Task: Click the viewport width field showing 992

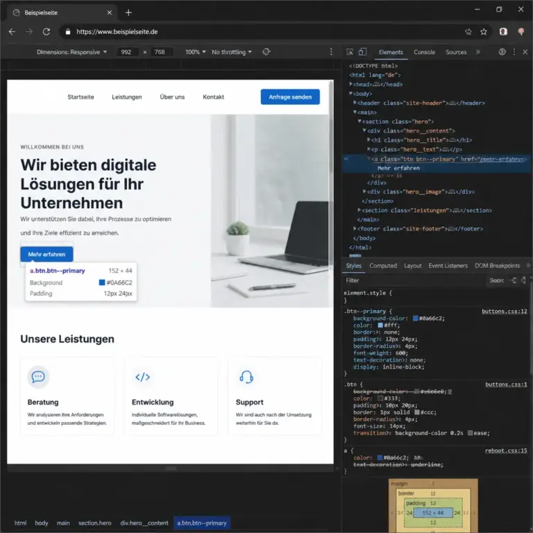Action: [127, 52]
